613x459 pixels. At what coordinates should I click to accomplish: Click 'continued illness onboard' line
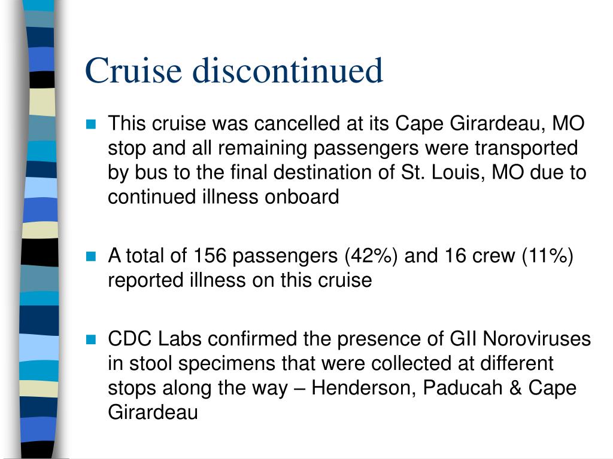(x=223, y=196)
